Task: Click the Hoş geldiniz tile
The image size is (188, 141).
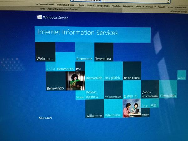Action: [x=113, y=71]
